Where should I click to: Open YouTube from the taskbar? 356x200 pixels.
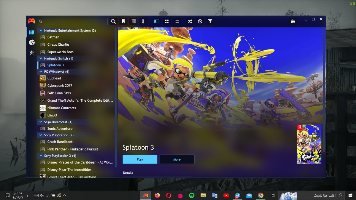tap(226, 195)
